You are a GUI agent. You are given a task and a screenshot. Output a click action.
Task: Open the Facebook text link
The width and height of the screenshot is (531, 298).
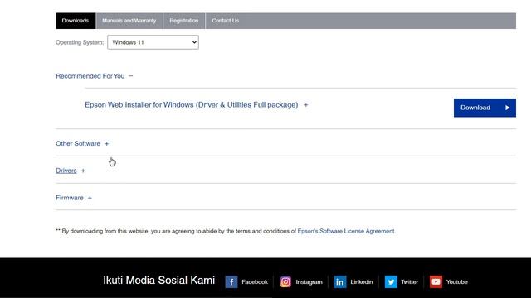coord(255,281)
